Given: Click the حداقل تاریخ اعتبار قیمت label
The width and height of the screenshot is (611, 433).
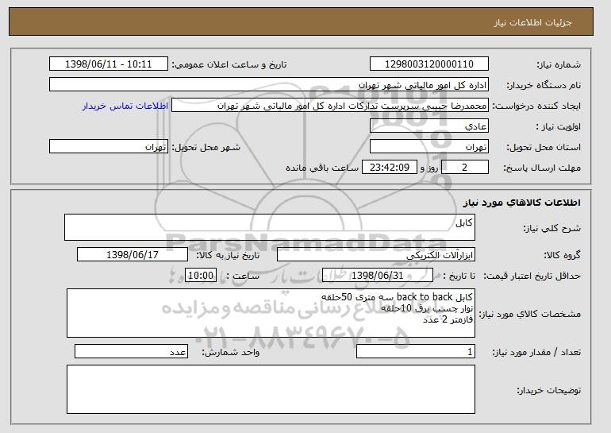Looking at the screenshot, I should tap(532, 276).
